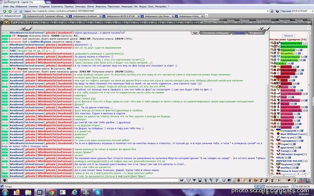314x196 pixels.
Task: Open the smiley emoticon picker
Action: click(223, 180)
